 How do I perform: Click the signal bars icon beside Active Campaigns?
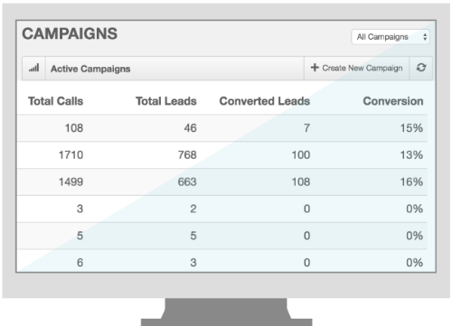34,68
